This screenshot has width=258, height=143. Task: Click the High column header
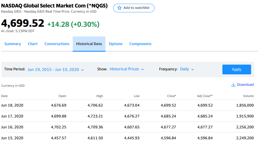(99, 96)
